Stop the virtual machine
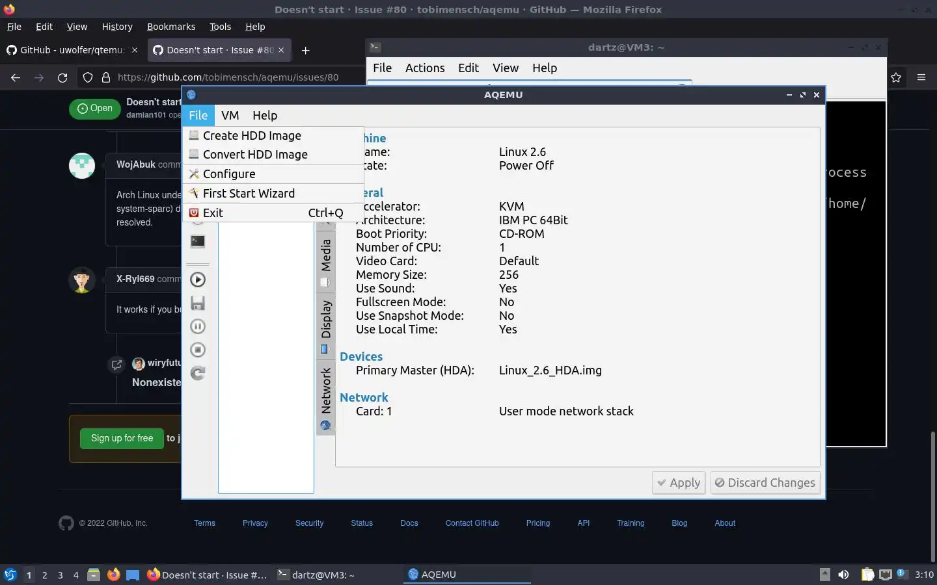Screen dimensions: 937x585 [x=198, y=350]
